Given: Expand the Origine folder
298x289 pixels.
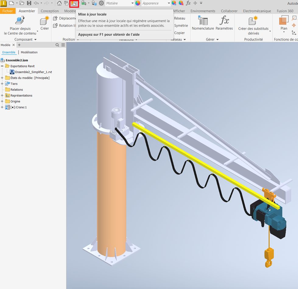Looking at the screenshot, I should pos(2,102).
